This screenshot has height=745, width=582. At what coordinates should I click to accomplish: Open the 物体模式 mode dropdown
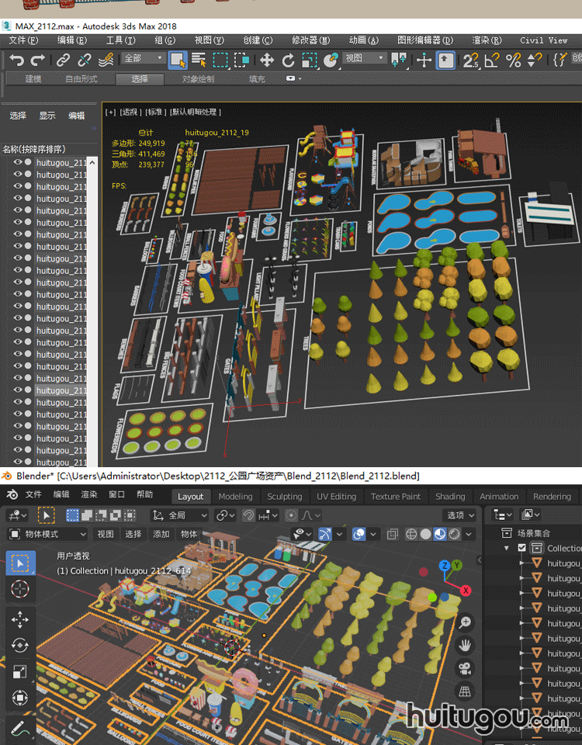pyautogui.click(x=47, y=534)
